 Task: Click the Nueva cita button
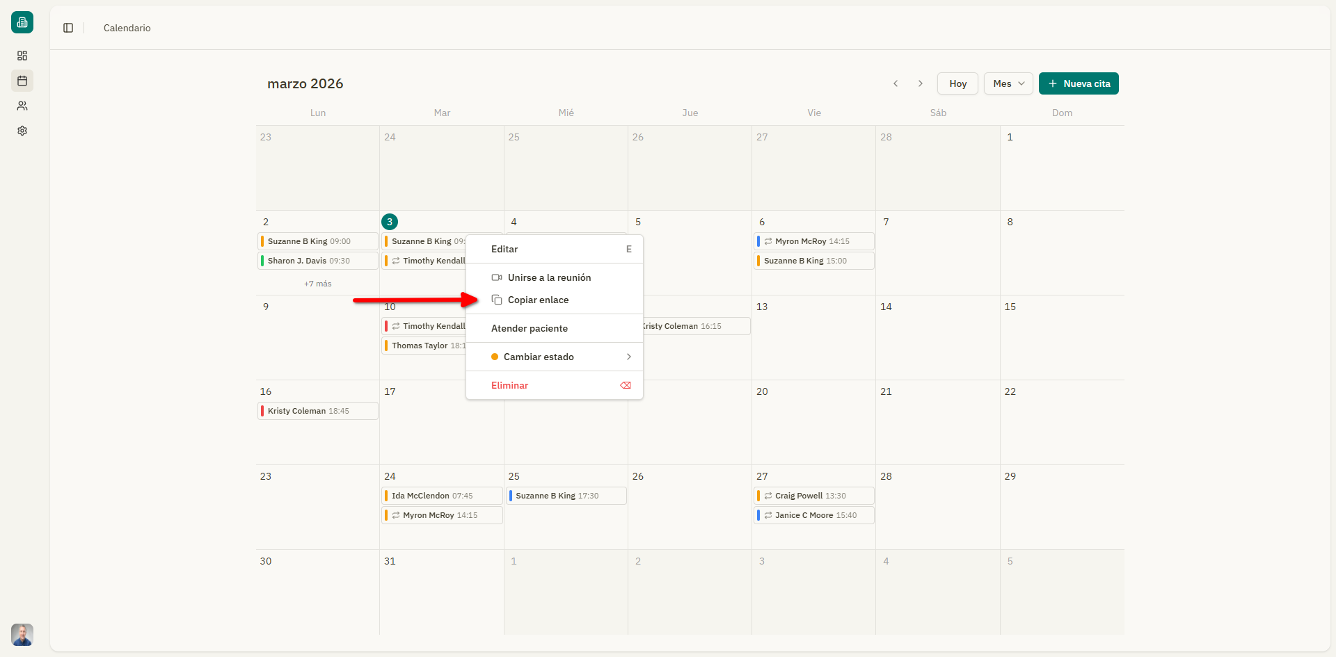(x=1079, y=83)
